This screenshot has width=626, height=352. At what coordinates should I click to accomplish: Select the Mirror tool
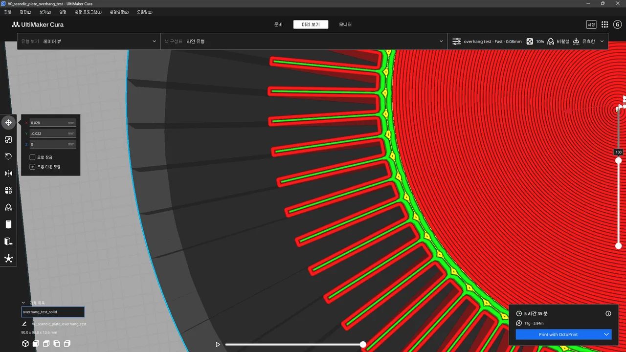point(8,173)
